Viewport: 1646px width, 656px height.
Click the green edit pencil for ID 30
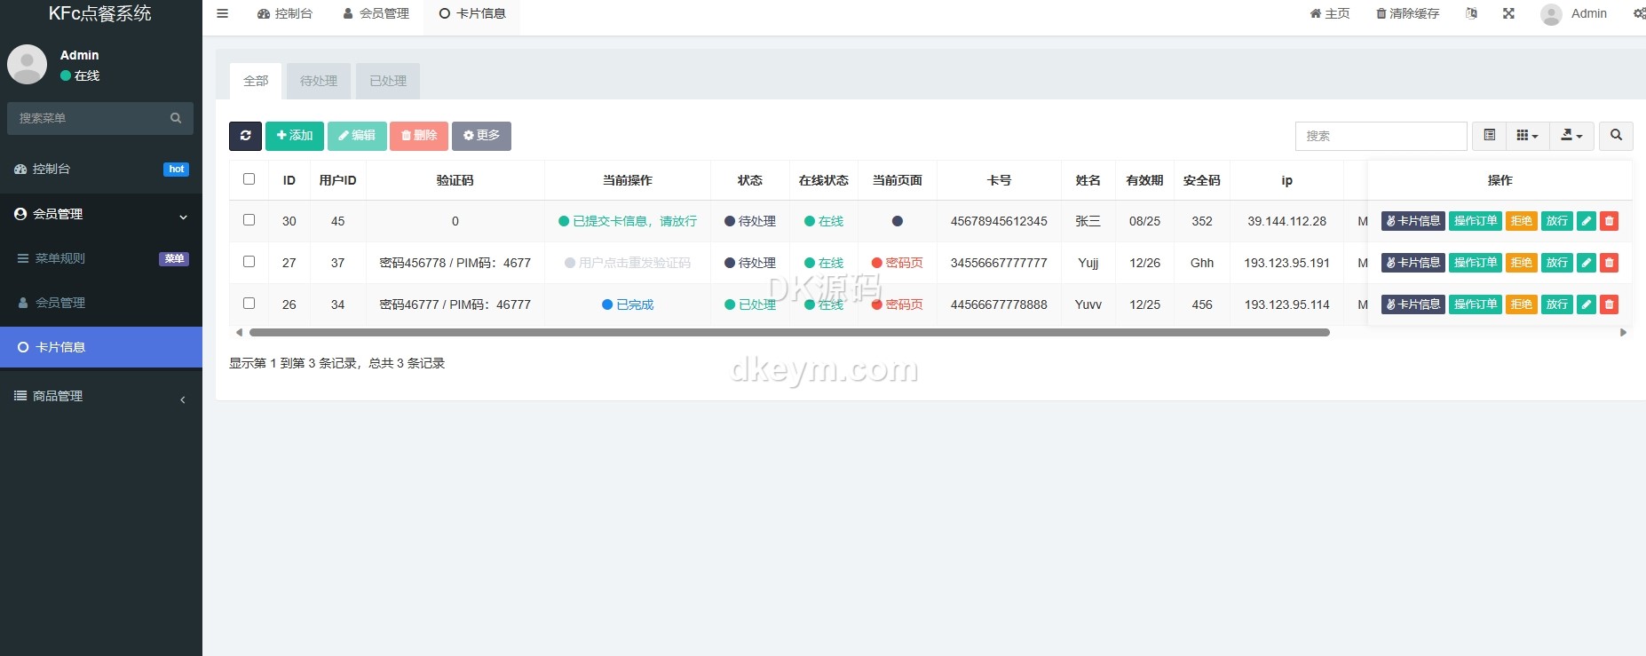pos(1586,221)
